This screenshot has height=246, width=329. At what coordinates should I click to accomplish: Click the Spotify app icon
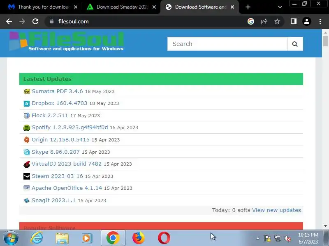point(27,128)
